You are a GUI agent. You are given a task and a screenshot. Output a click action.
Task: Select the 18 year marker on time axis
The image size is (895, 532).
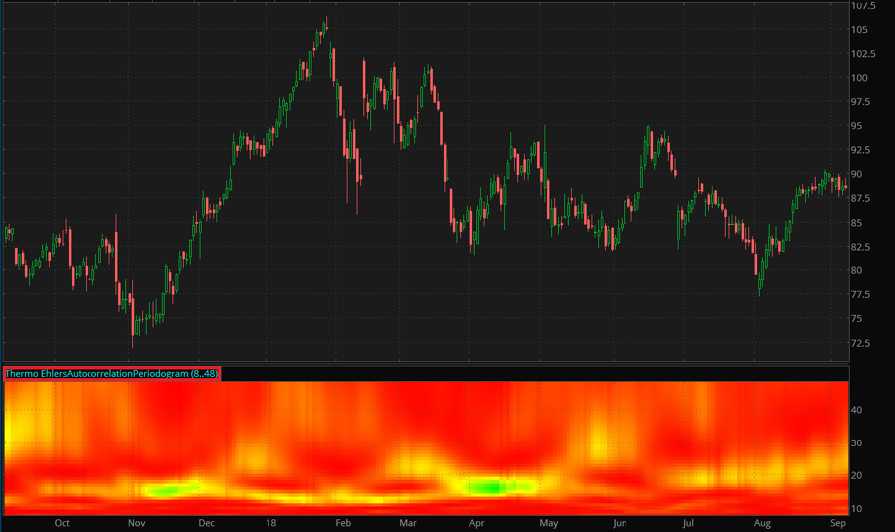pos(270,522)
